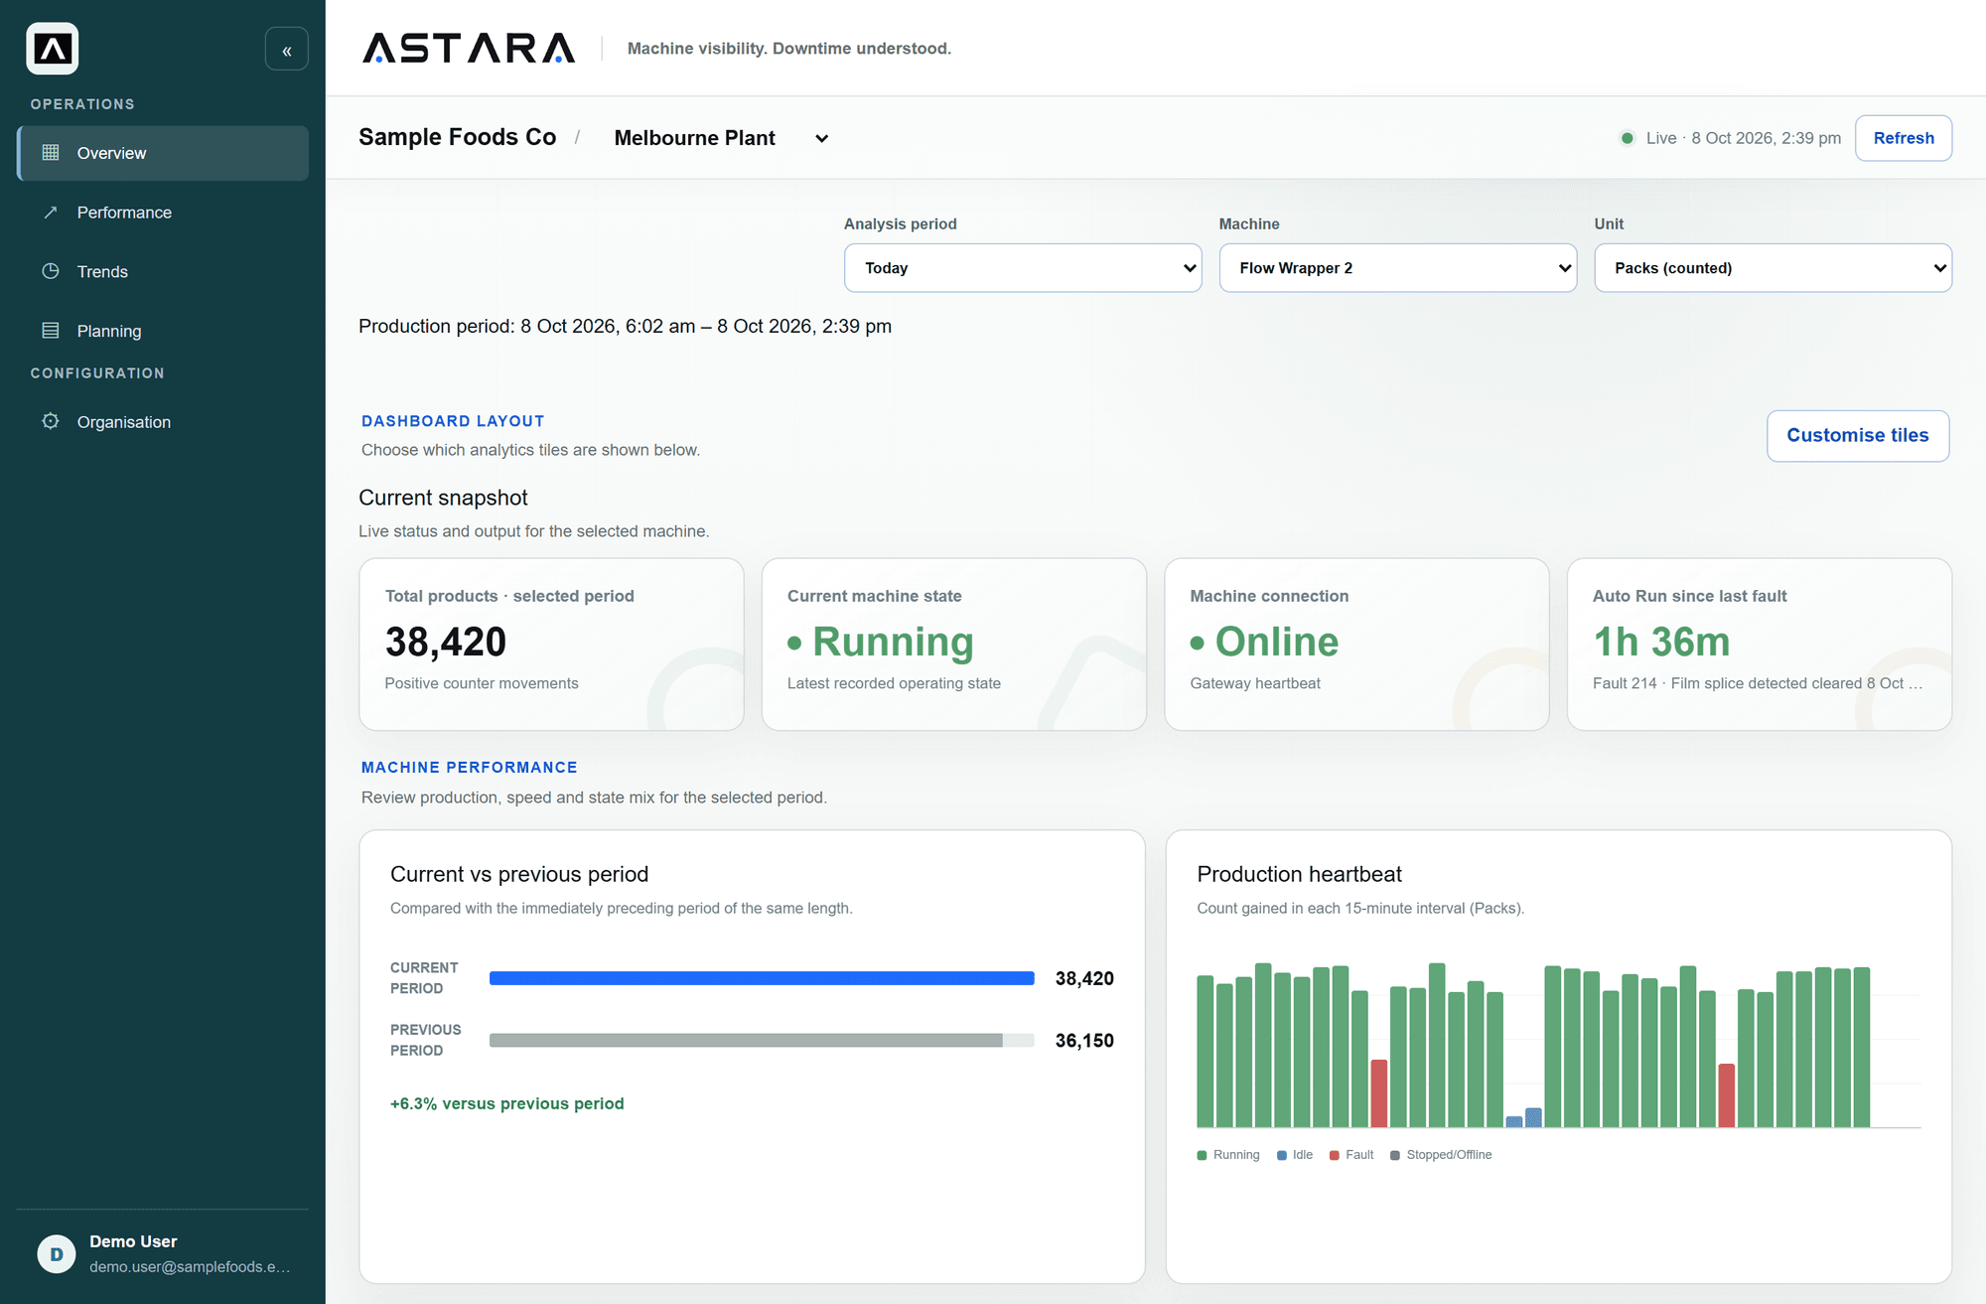Click the Fault legend entry
This screenshot has height=1304, width=1986.
(1351, 1155)
